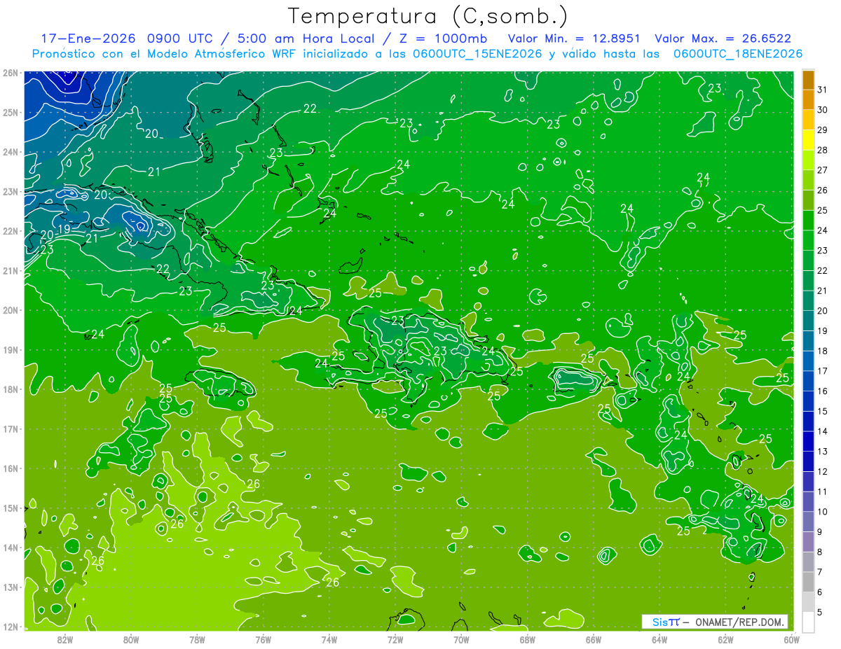
Task: Click the white swatch below legend value 5
Action: (808, 622)
